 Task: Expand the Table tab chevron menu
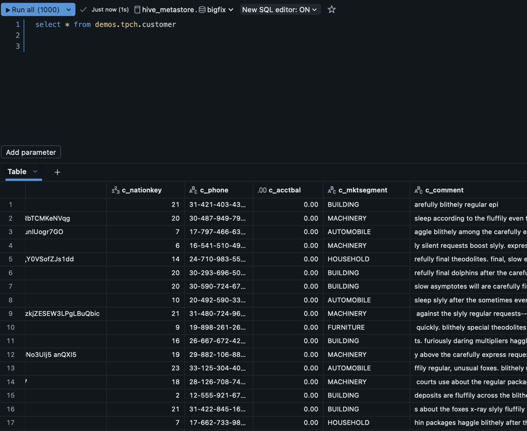pos(35,171)
